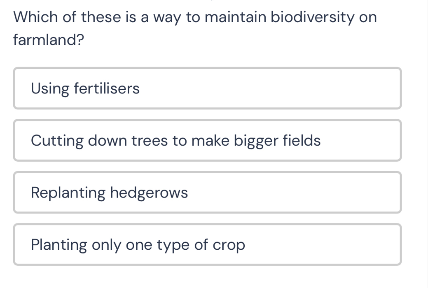Choose 'Cutting down trees to make bigger fields'
Screen dimensions: 428x288
point(207,140)
